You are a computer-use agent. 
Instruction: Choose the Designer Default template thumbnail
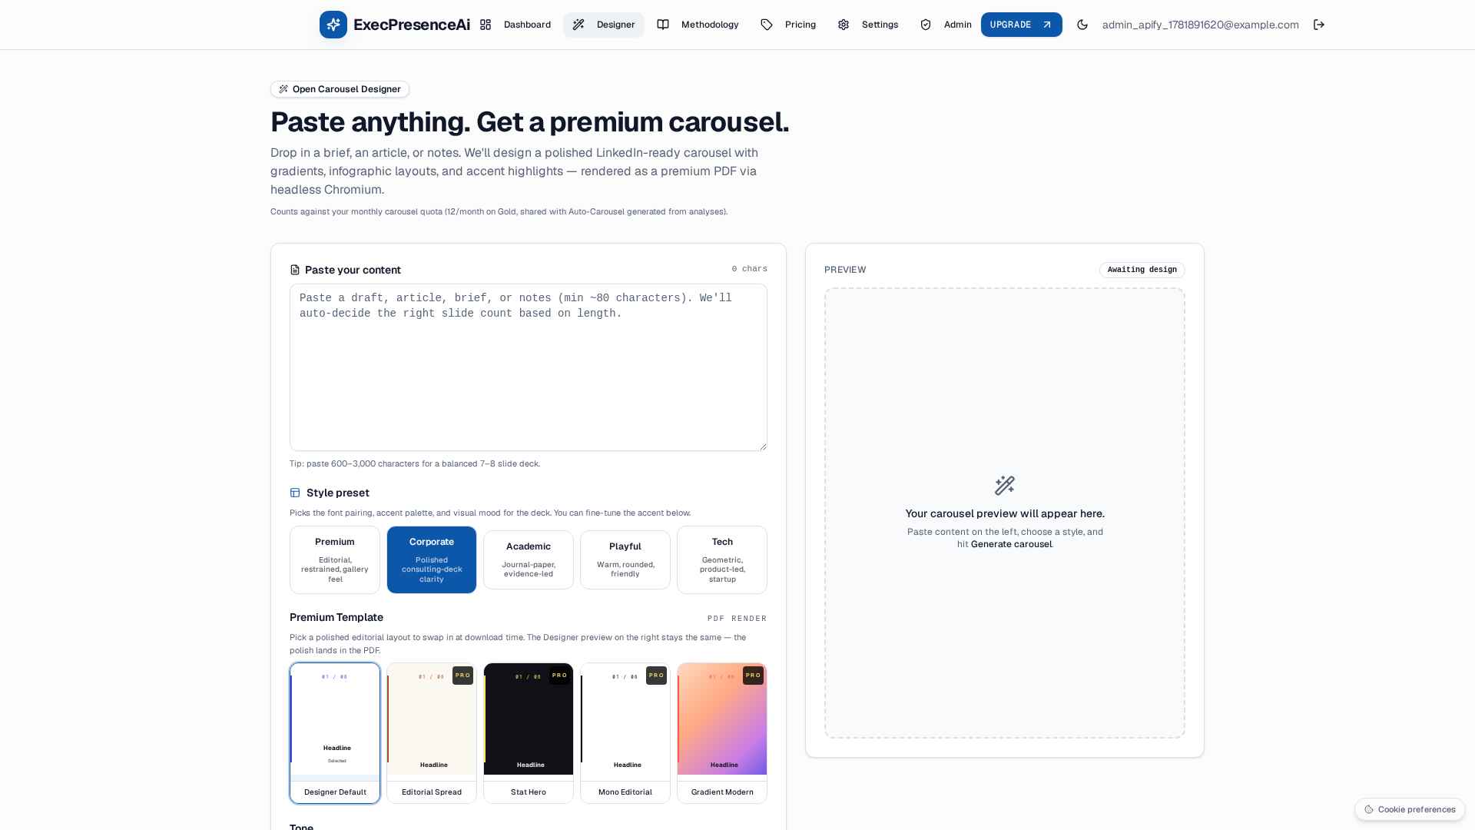[x=335, y=733]
